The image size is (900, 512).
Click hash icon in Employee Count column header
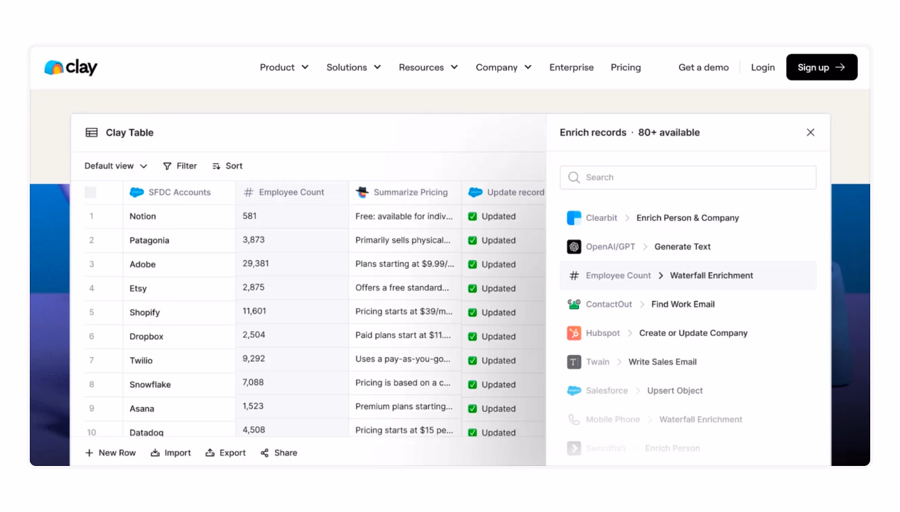(249, 192)
